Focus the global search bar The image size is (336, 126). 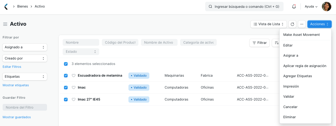[x=244, y=7]
